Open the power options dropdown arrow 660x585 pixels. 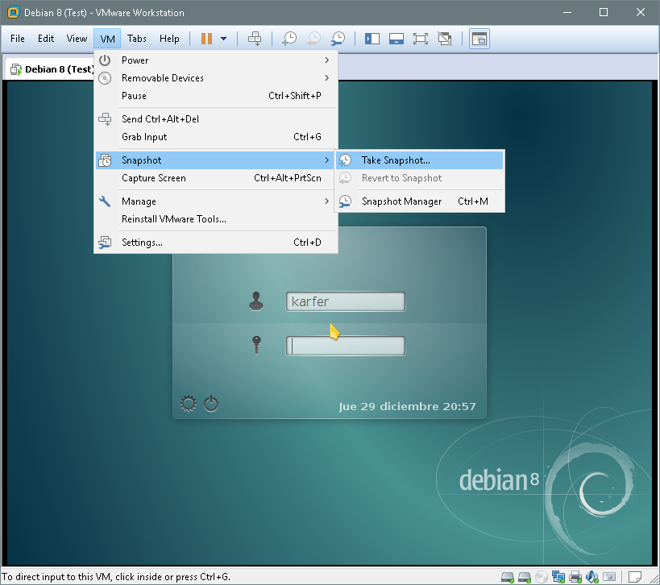point(224,39)
